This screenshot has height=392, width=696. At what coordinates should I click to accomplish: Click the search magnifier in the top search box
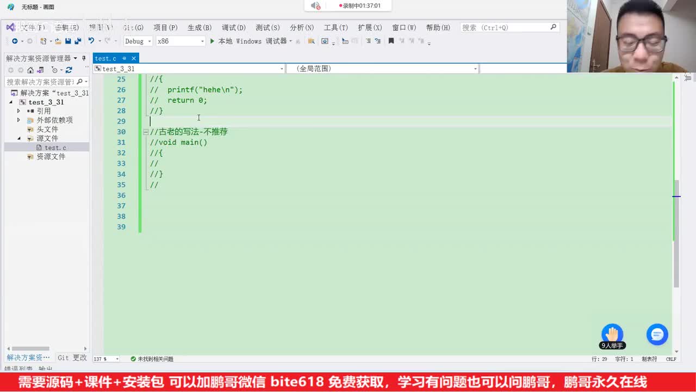554,27
